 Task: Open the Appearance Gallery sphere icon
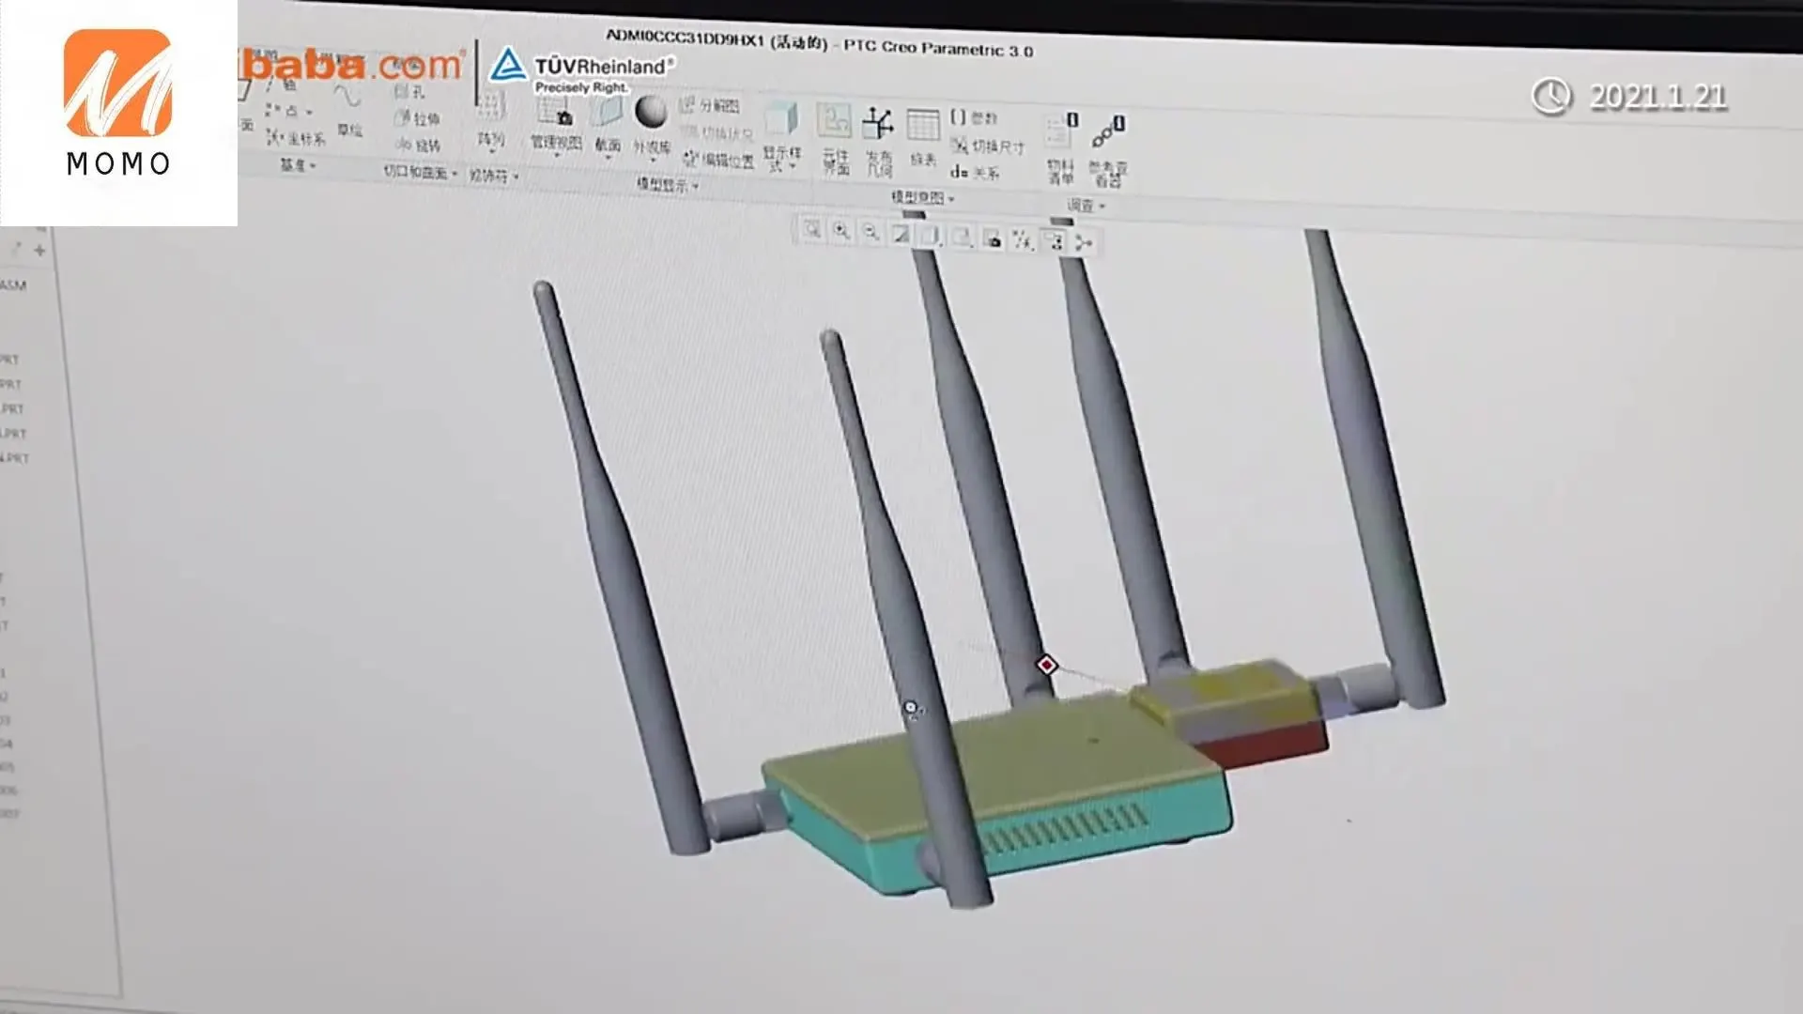coord(651,112)
